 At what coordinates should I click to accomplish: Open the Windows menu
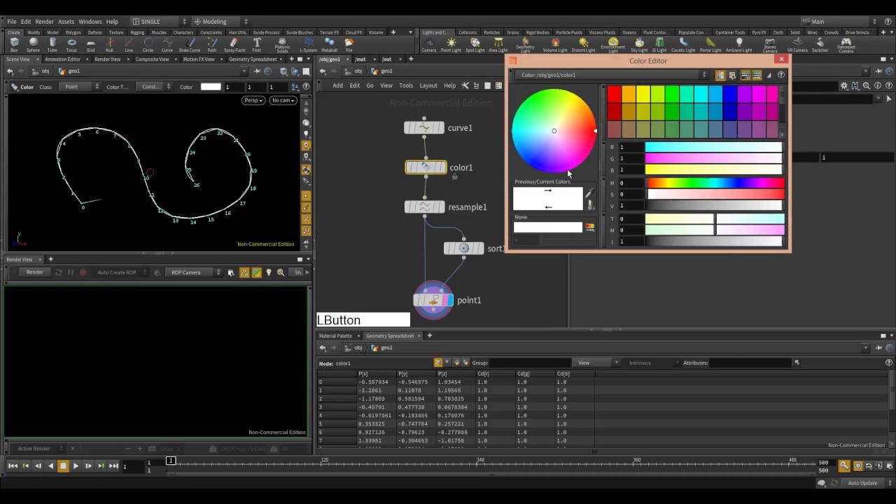90,22
